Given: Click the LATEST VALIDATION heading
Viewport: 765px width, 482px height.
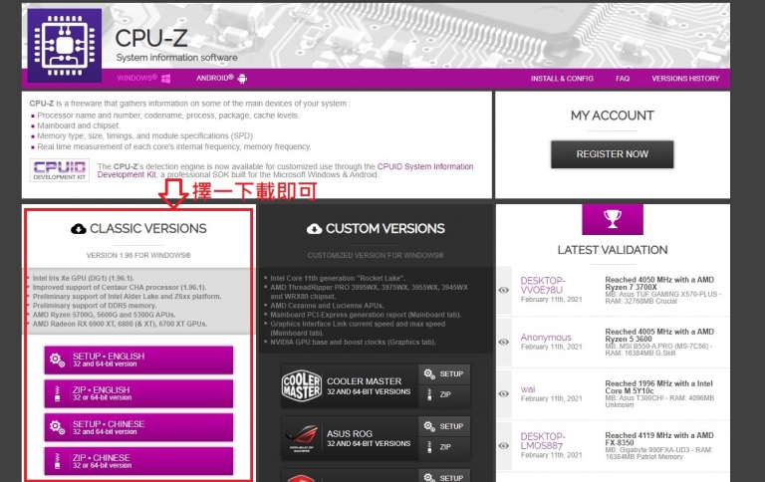Looking at the screenshot, I should point(613,250).
